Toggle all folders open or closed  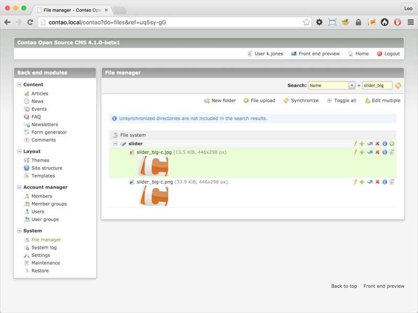point(342,101)
